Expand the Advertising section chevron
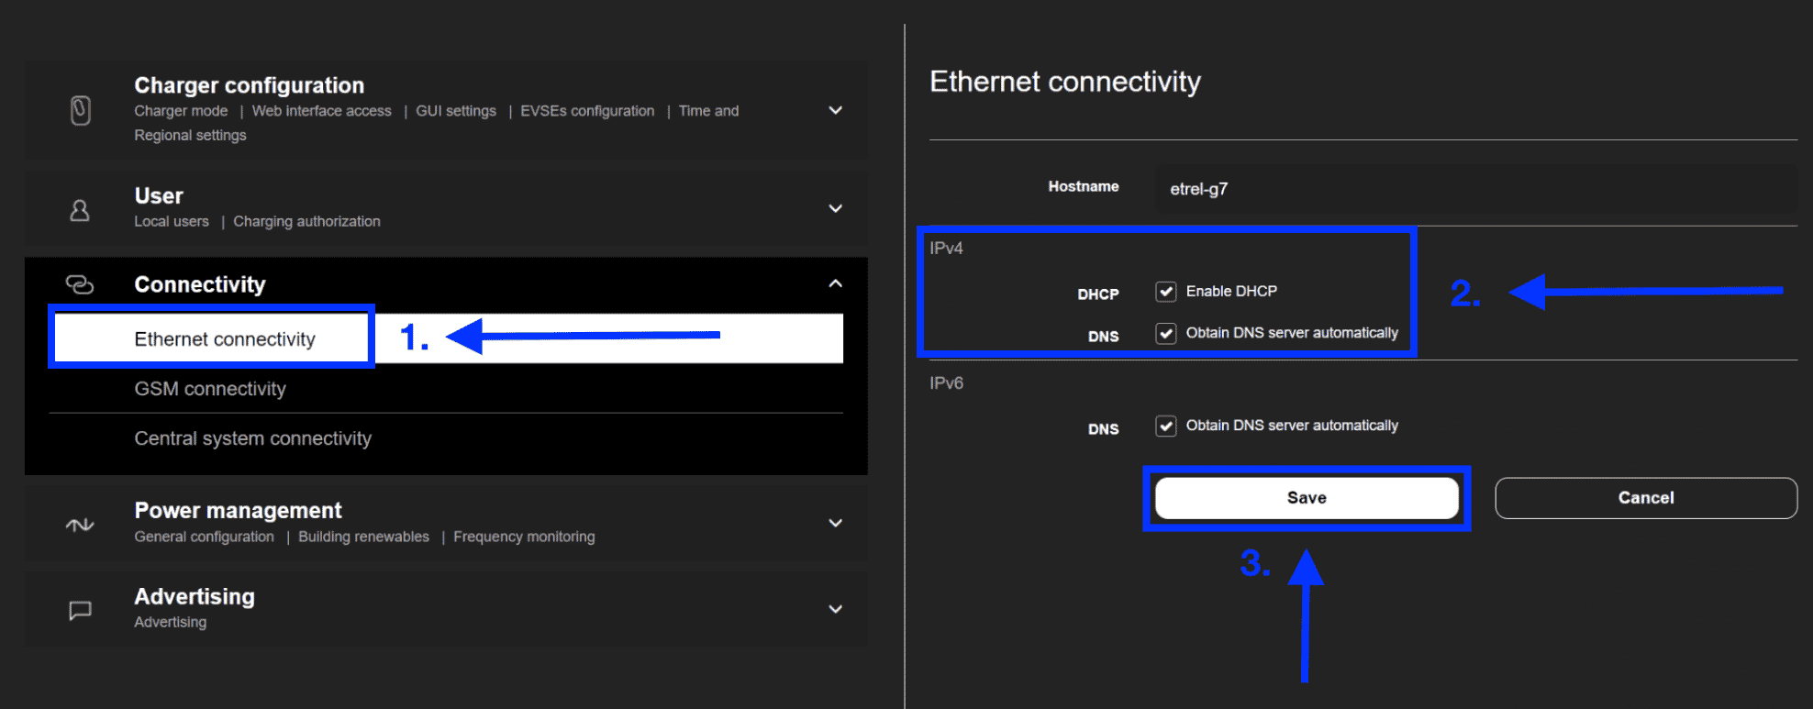 (x=836, y=609)
